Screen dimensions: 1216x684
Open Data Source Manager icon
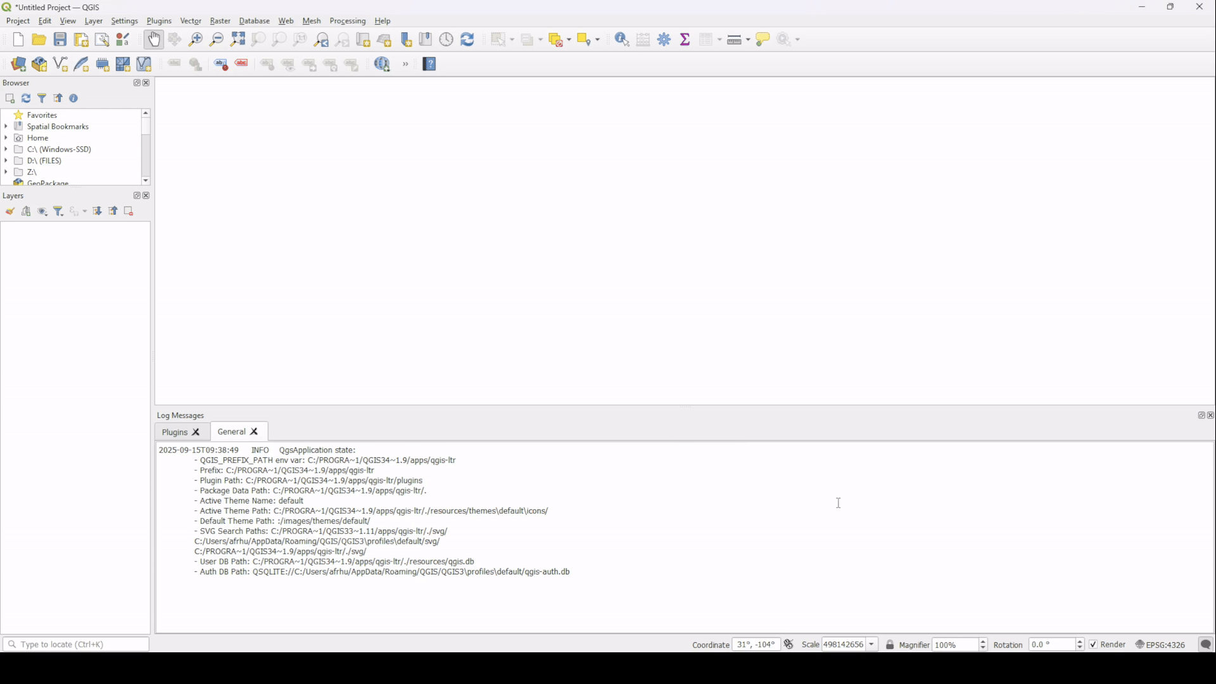pyautogui.click(x=18, y=65)
